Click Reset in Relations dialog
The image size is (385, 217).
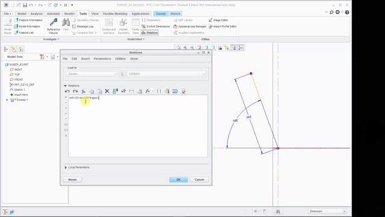pyautogui.click(x=72, y=180)
